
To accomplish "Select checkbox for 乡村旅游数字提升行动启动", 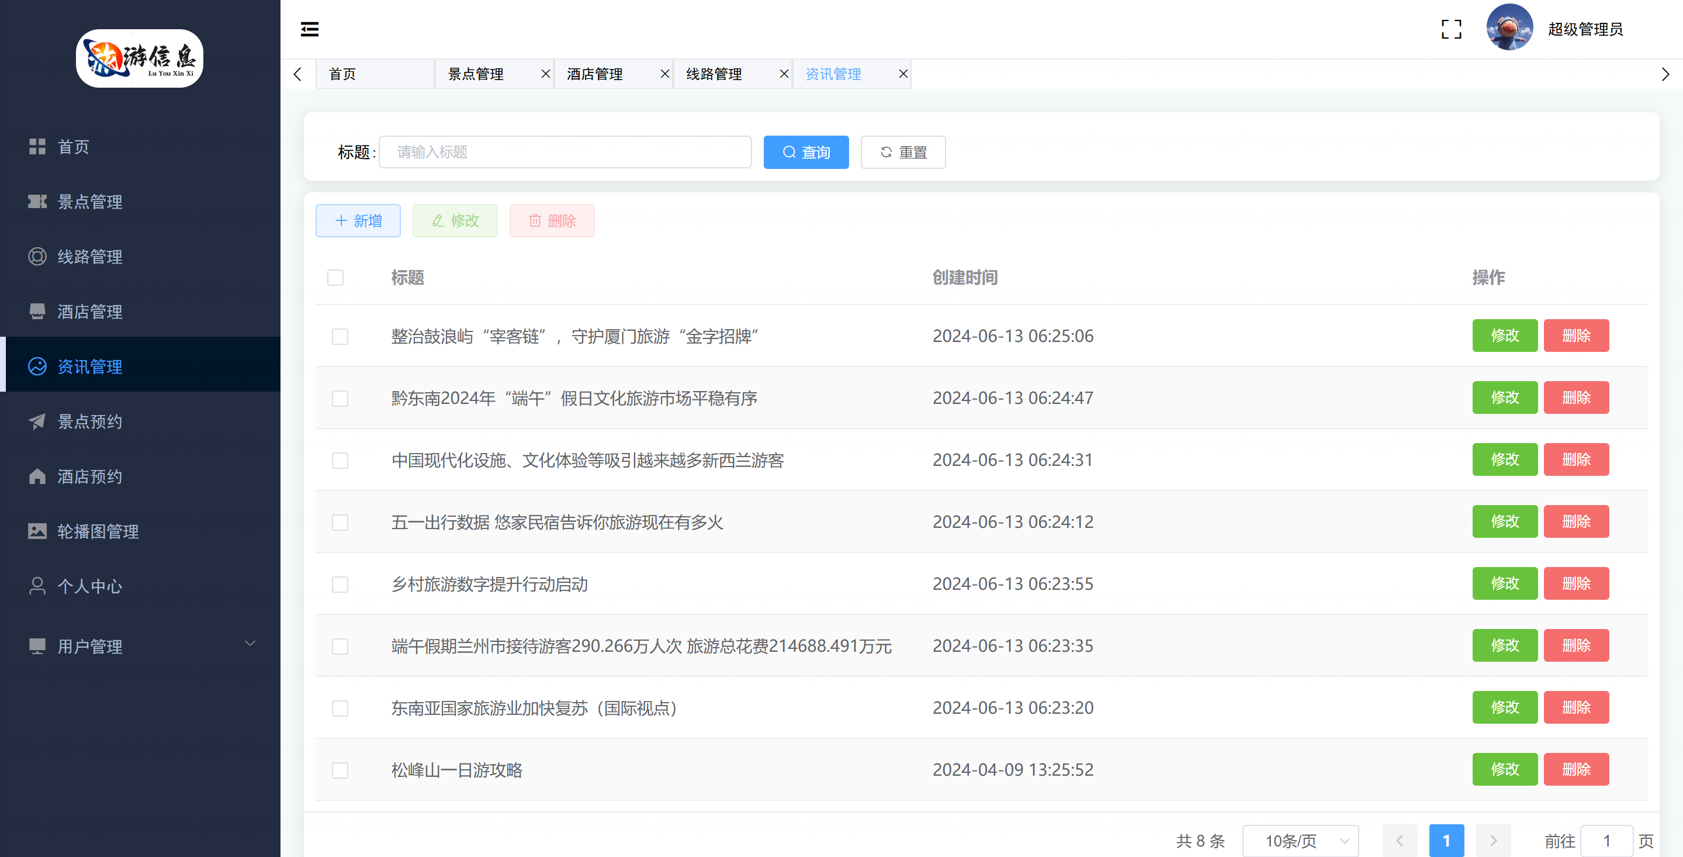I will [x=340, y=585].
